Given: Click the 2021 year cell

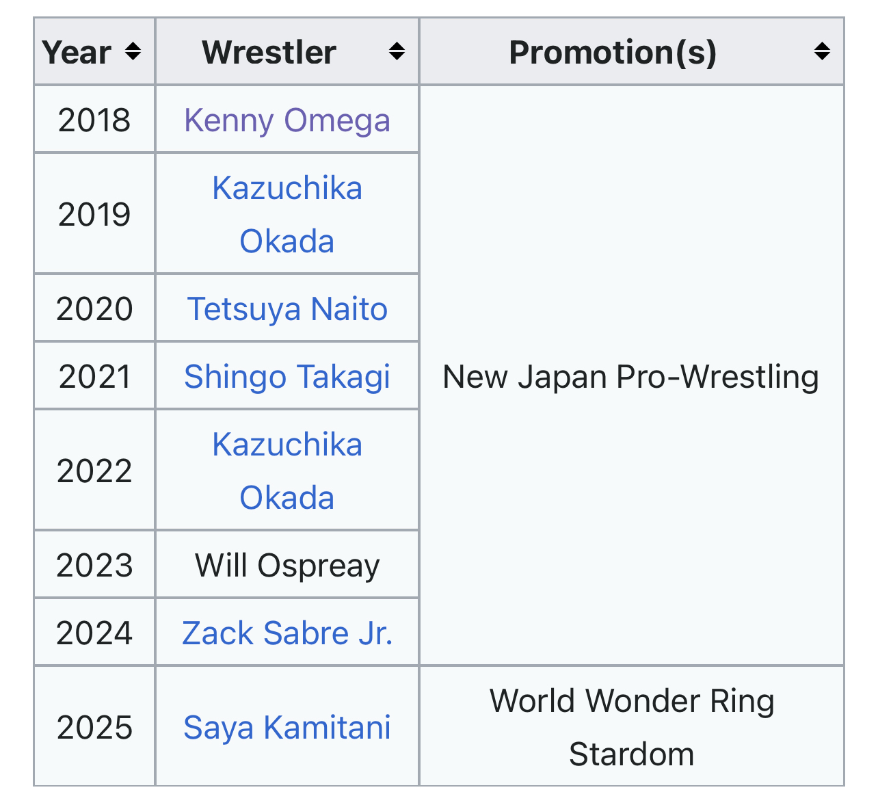Looking at the screenshot, I should 94,377.
